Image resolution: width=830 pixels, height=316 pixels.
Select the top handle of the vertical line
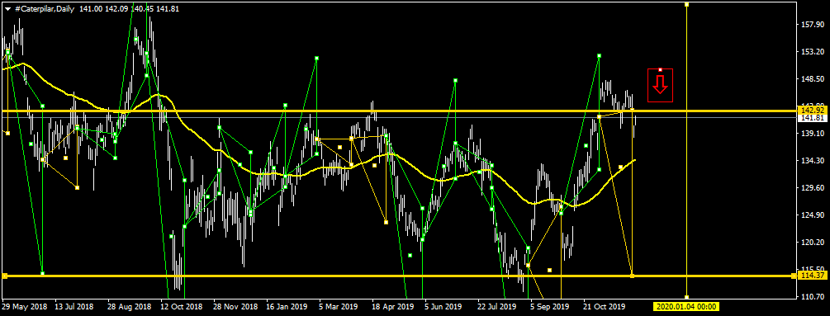point(686,4)
